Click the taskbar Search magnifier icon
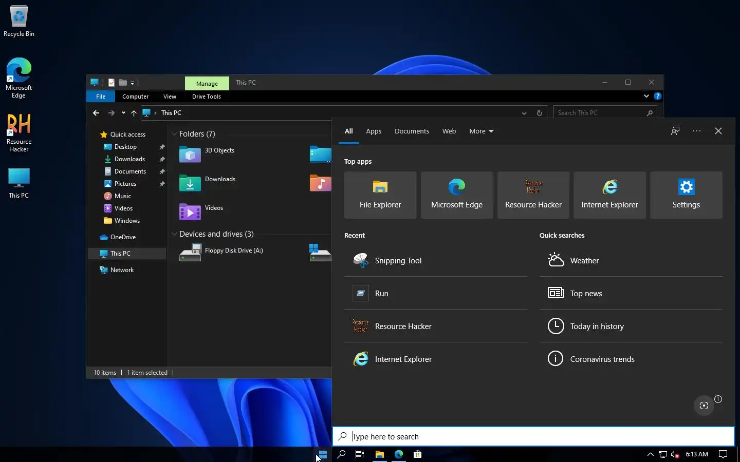This screenshot has height=462, width=740. coord(341,454)
